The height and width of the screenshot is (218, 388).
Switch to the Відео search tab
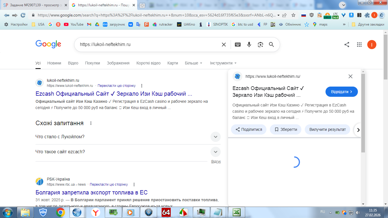click(x=73, y=63)
